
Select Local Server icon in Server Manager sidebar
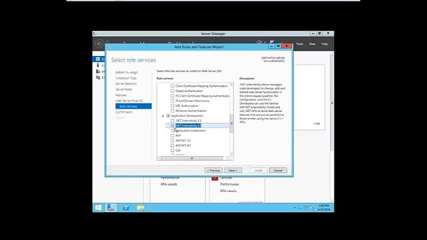tap(98, 65)
